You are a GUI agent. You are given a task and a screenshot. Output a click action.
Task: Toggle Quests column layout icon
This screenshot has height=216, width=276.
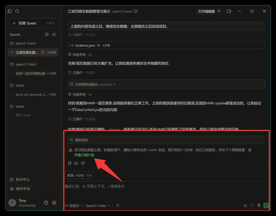click(x=47, y=34)
